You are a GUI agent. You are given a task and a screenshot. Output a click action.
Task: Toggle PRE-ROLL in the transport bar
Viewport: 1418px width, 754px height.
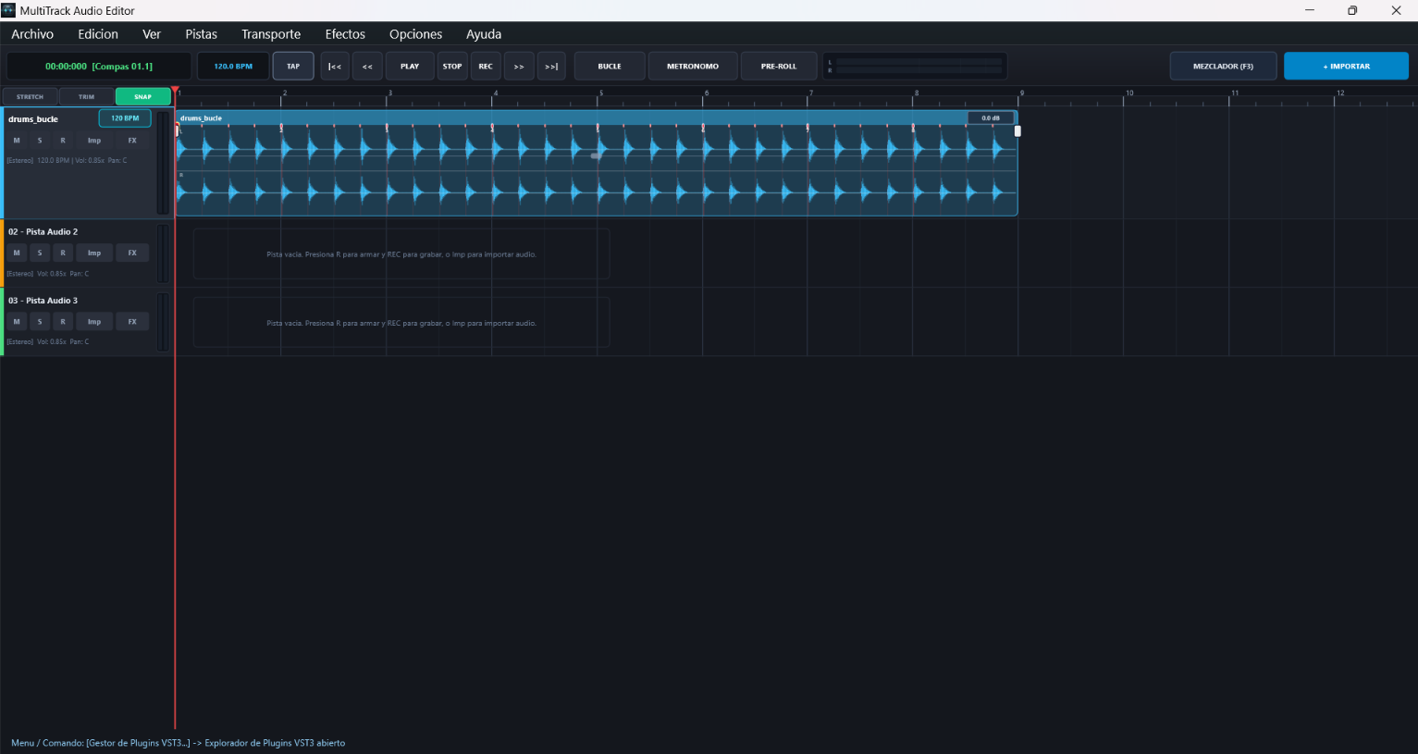coord(779,67)
